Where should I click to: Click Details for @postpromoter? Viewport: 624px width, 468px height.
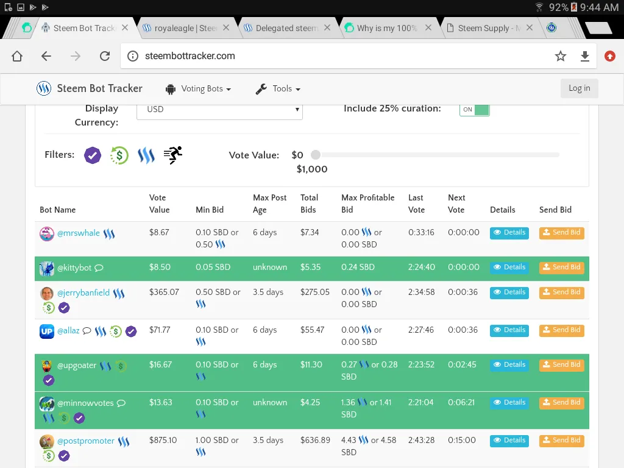pos(509,441)
